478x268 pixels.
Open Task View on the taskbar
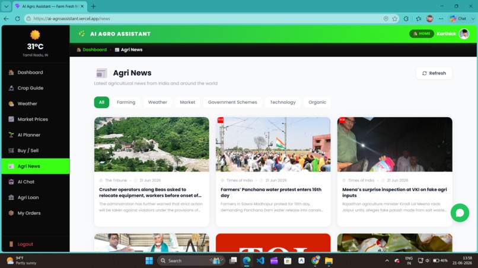tap(233, 261)
